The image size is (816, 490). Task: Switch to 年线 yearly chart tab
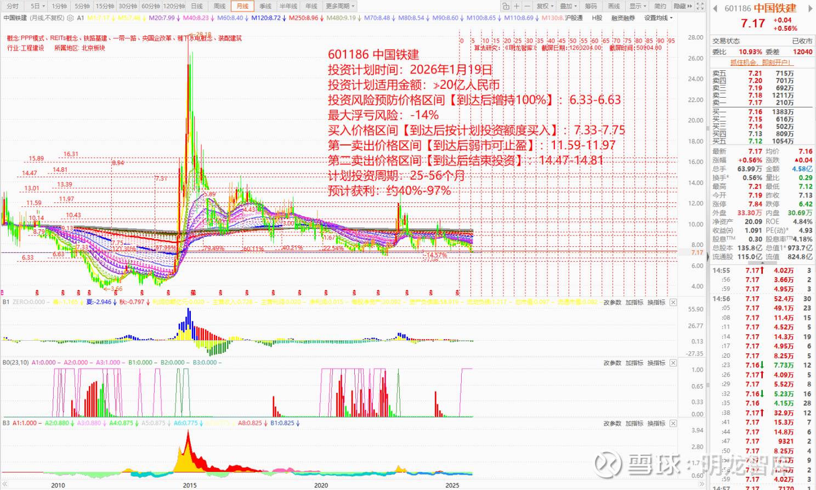(x=311, y=6)
